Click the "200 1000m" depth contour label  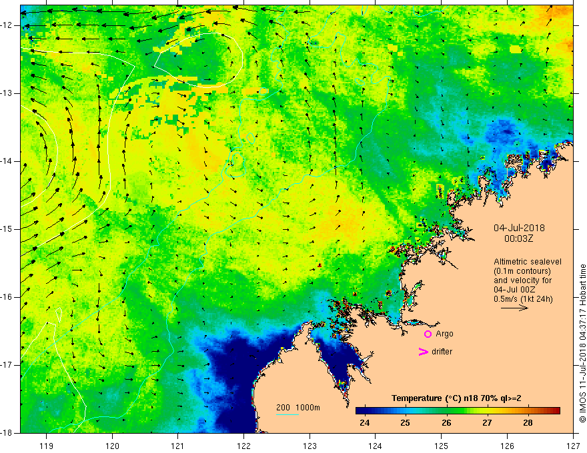point(298,408)
